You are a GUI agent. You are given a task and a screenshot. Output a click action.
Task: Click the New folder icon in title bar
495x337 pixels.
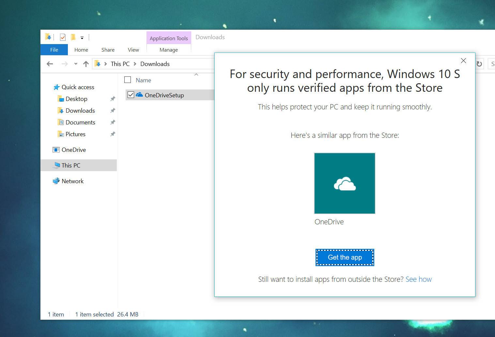[x=73, y=37]
